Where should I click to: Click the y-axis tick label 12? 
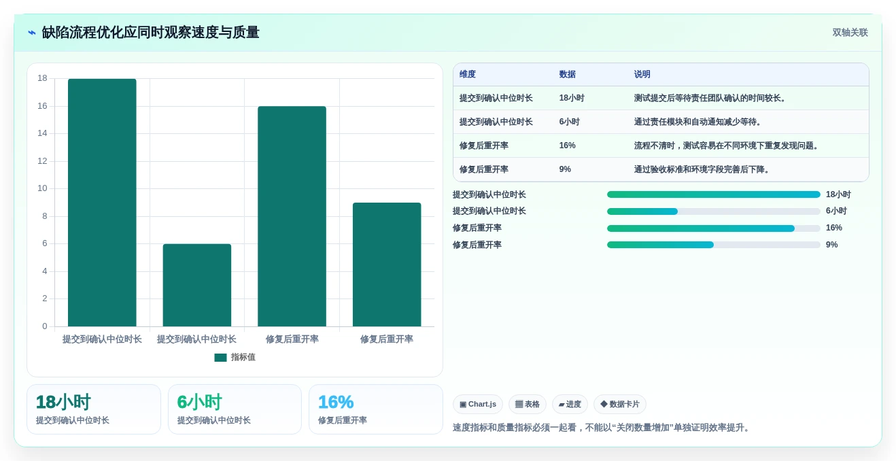coord(42,161)
